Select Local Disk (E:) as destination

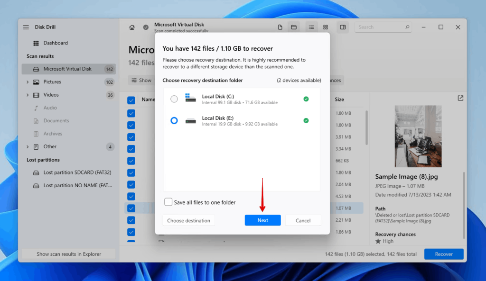(174, 120)
